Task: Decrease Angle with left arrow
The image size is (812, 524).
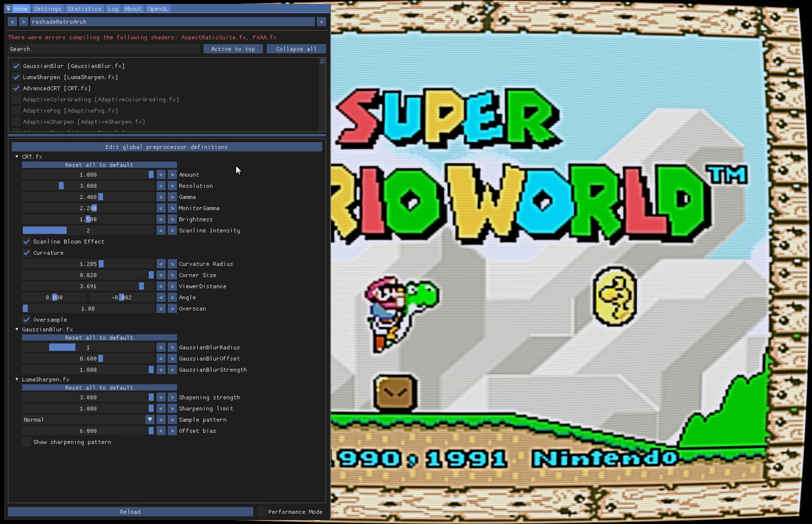Action: point(161,297)
